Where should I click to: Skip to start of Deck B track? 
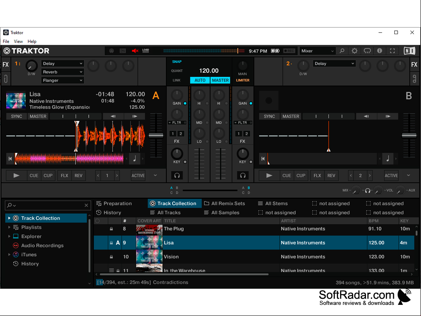coord(263,159)
